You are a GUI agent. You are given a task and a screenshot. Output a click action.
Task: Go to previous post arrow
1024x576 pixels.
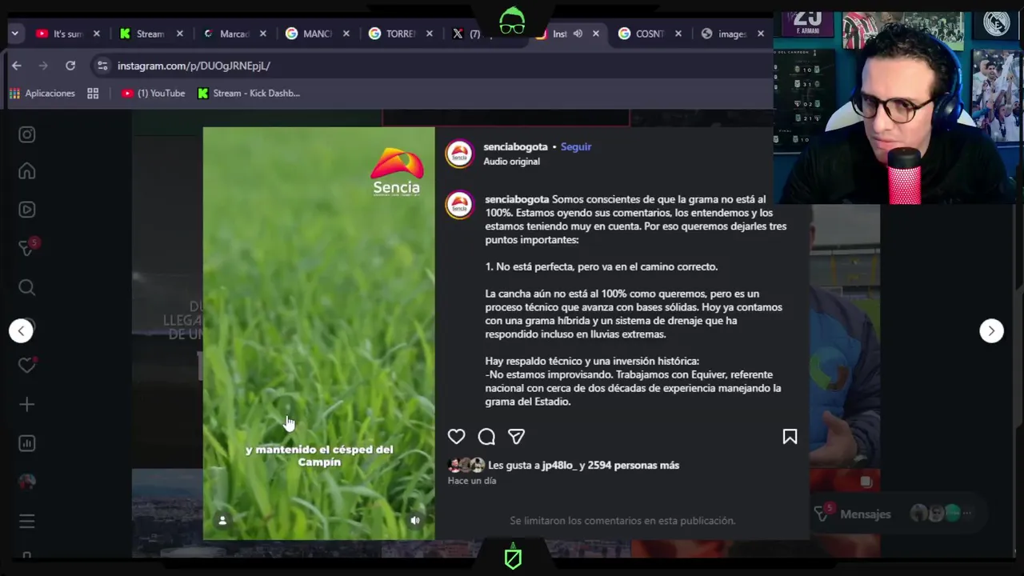coord(21,330)
